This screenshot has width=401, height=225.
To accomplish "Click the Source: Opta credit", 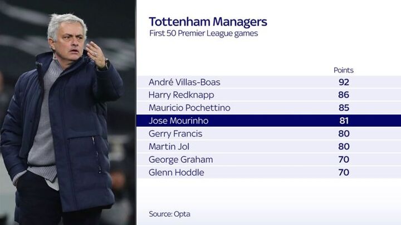I will click(x=169, y=214).
